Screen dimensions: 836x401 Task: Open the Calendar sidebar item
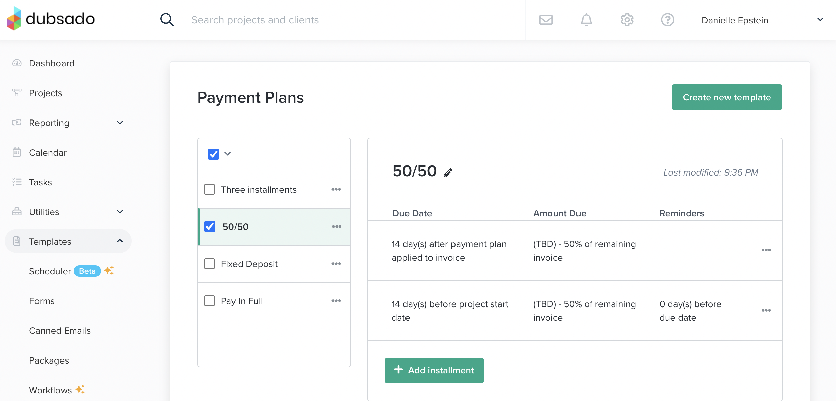[x=48, y=153]
